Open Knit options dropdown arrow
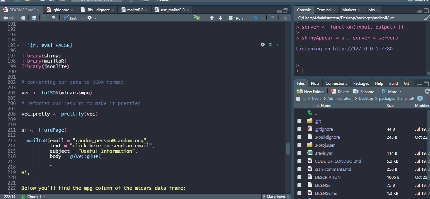This screenshot has width=430, height=199. [x=82, y=18]
